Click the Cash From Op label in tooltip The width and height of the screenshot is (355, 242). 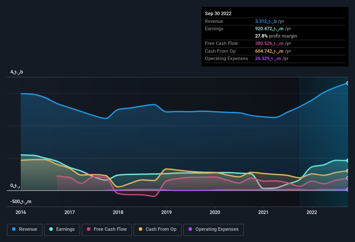[220, 51]
